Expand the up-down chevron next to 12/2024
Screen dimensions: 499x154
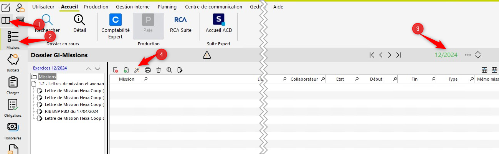(478, 55)
